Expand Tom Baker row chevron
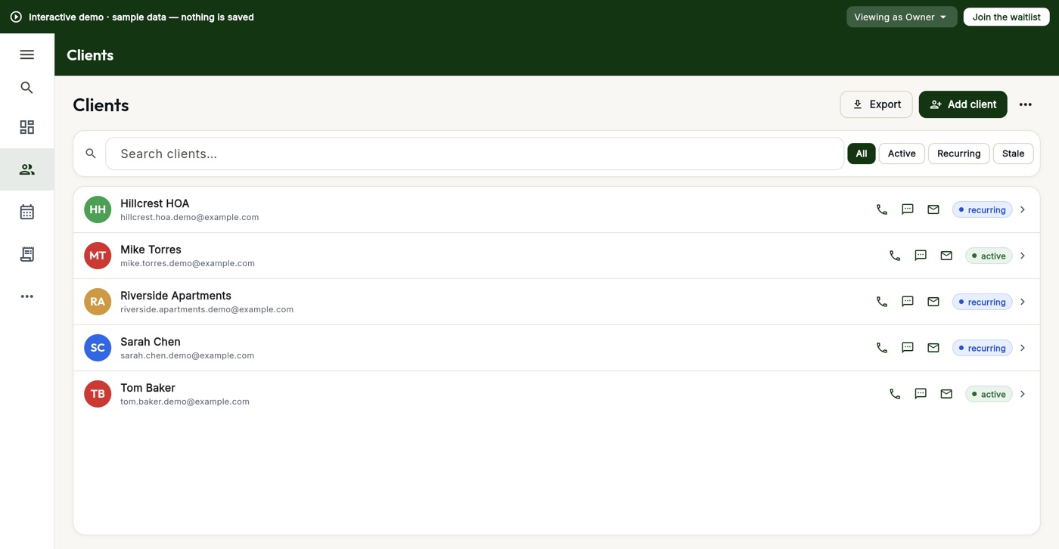Screen dimensions: 1059x549 pyautogui.click(x=1023, y=394)
